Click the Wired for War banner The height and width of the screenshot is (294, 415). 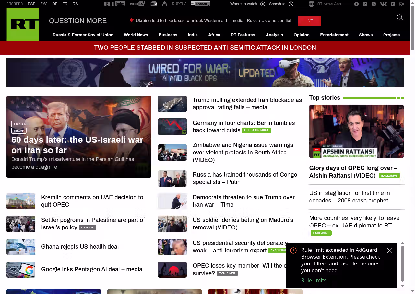point(205,72)
